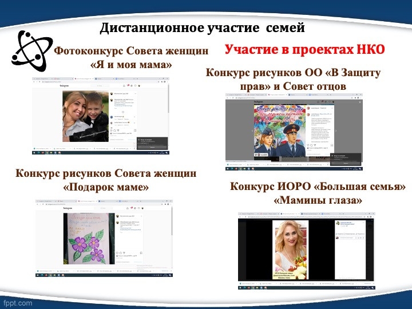This screenshot has height=309, width=412.
Task: Select the title «Дистанционное участие семей»
Action: click(202, 28)
